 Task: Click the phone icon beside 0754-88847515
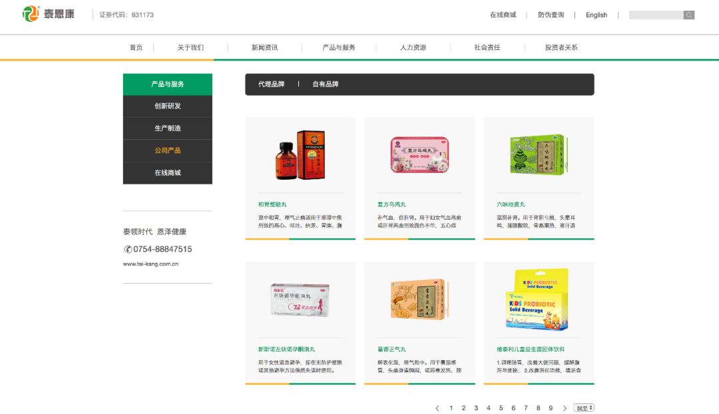pyautogui.click(x=128, y=249)
